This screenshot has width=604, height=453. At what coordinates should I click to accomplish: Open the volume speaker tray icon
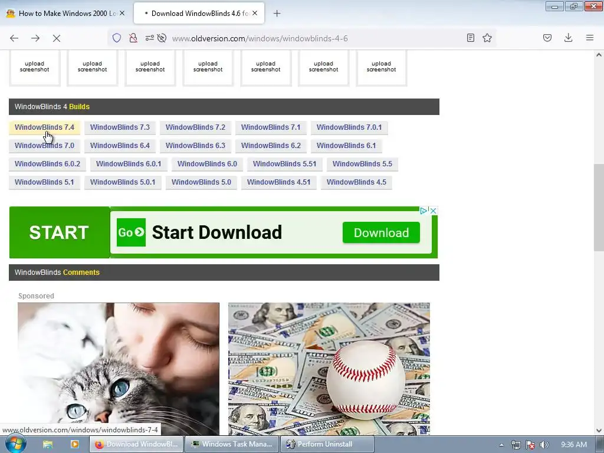[x=544, y=445]
